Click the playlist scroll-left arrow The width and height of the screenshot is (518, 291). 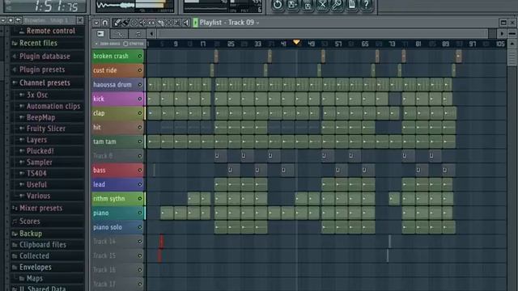pos(151,33)
